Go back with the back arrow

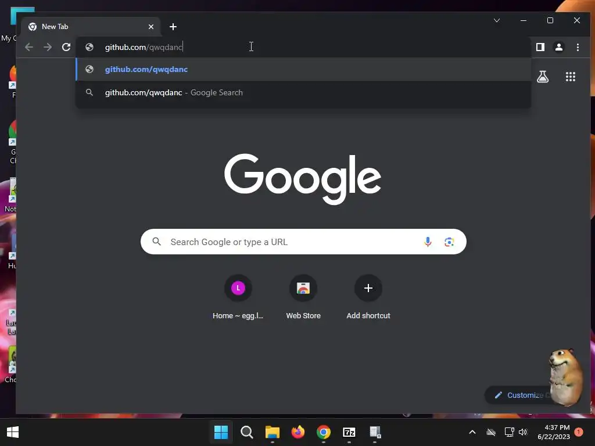click(29, 47)
